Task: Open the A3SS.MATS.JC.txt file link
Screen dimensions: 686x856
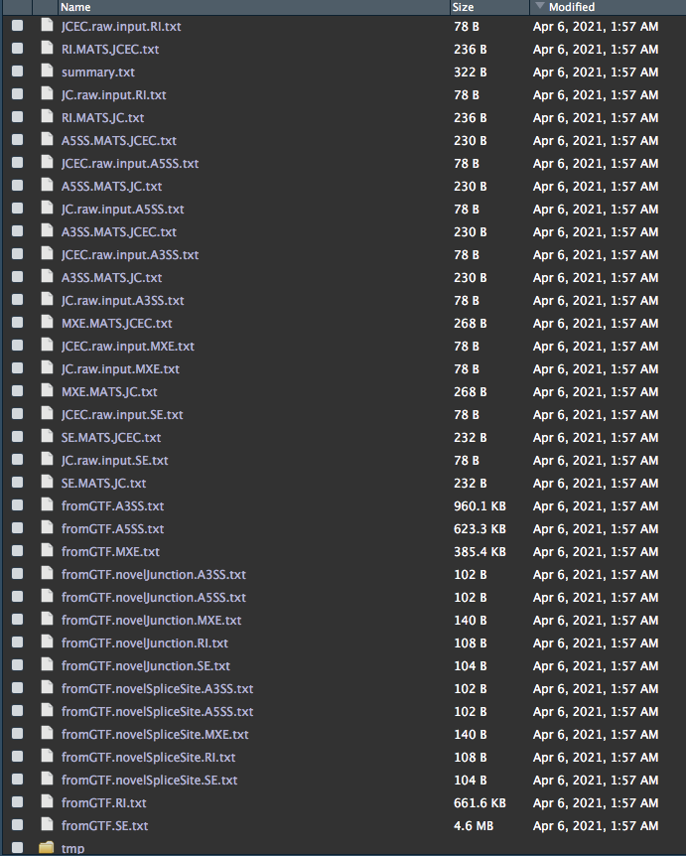Action: (x=111, y=277)
